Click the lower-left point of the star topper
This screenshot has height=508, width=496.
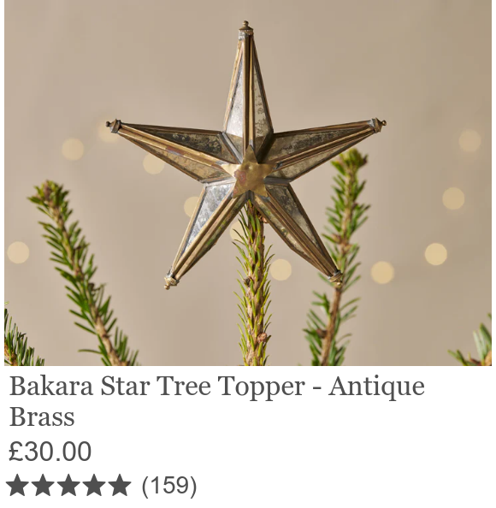[171, 281]
